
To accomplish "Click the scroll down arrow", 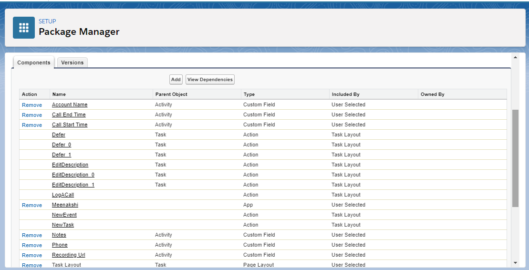I will coord(515,263).
